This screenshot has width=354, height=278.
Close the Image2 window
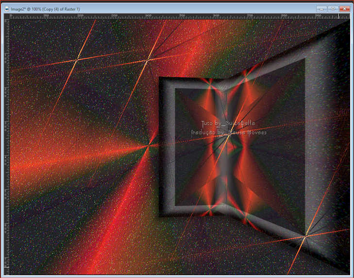click(344, 9)
